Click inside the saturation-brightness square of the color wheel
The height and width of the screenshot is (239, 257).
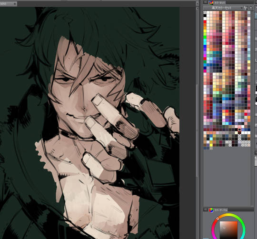(228, 230)
